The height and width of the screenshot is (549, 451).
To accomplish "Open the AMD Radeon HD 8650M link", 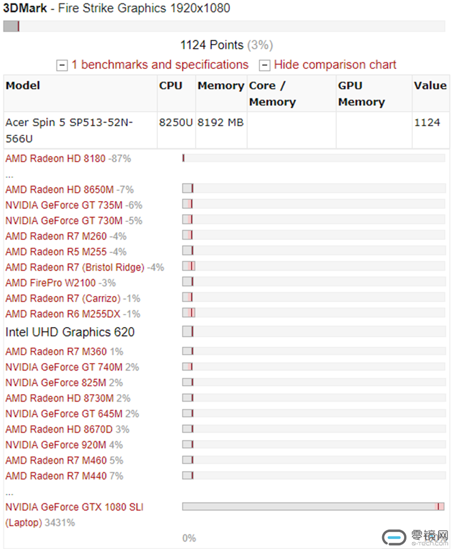I will [x=59, y=190].
